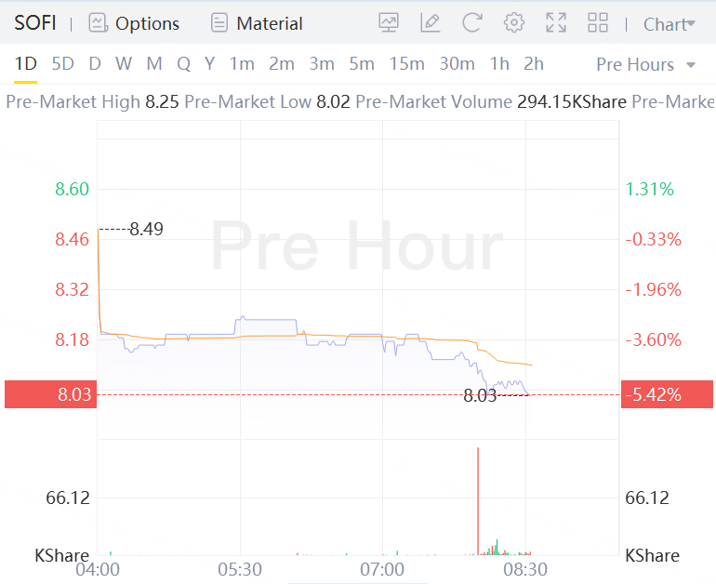The image size is (716, 584).
Task: Expand chart to full screen
Action: click(x=556, y=23)
